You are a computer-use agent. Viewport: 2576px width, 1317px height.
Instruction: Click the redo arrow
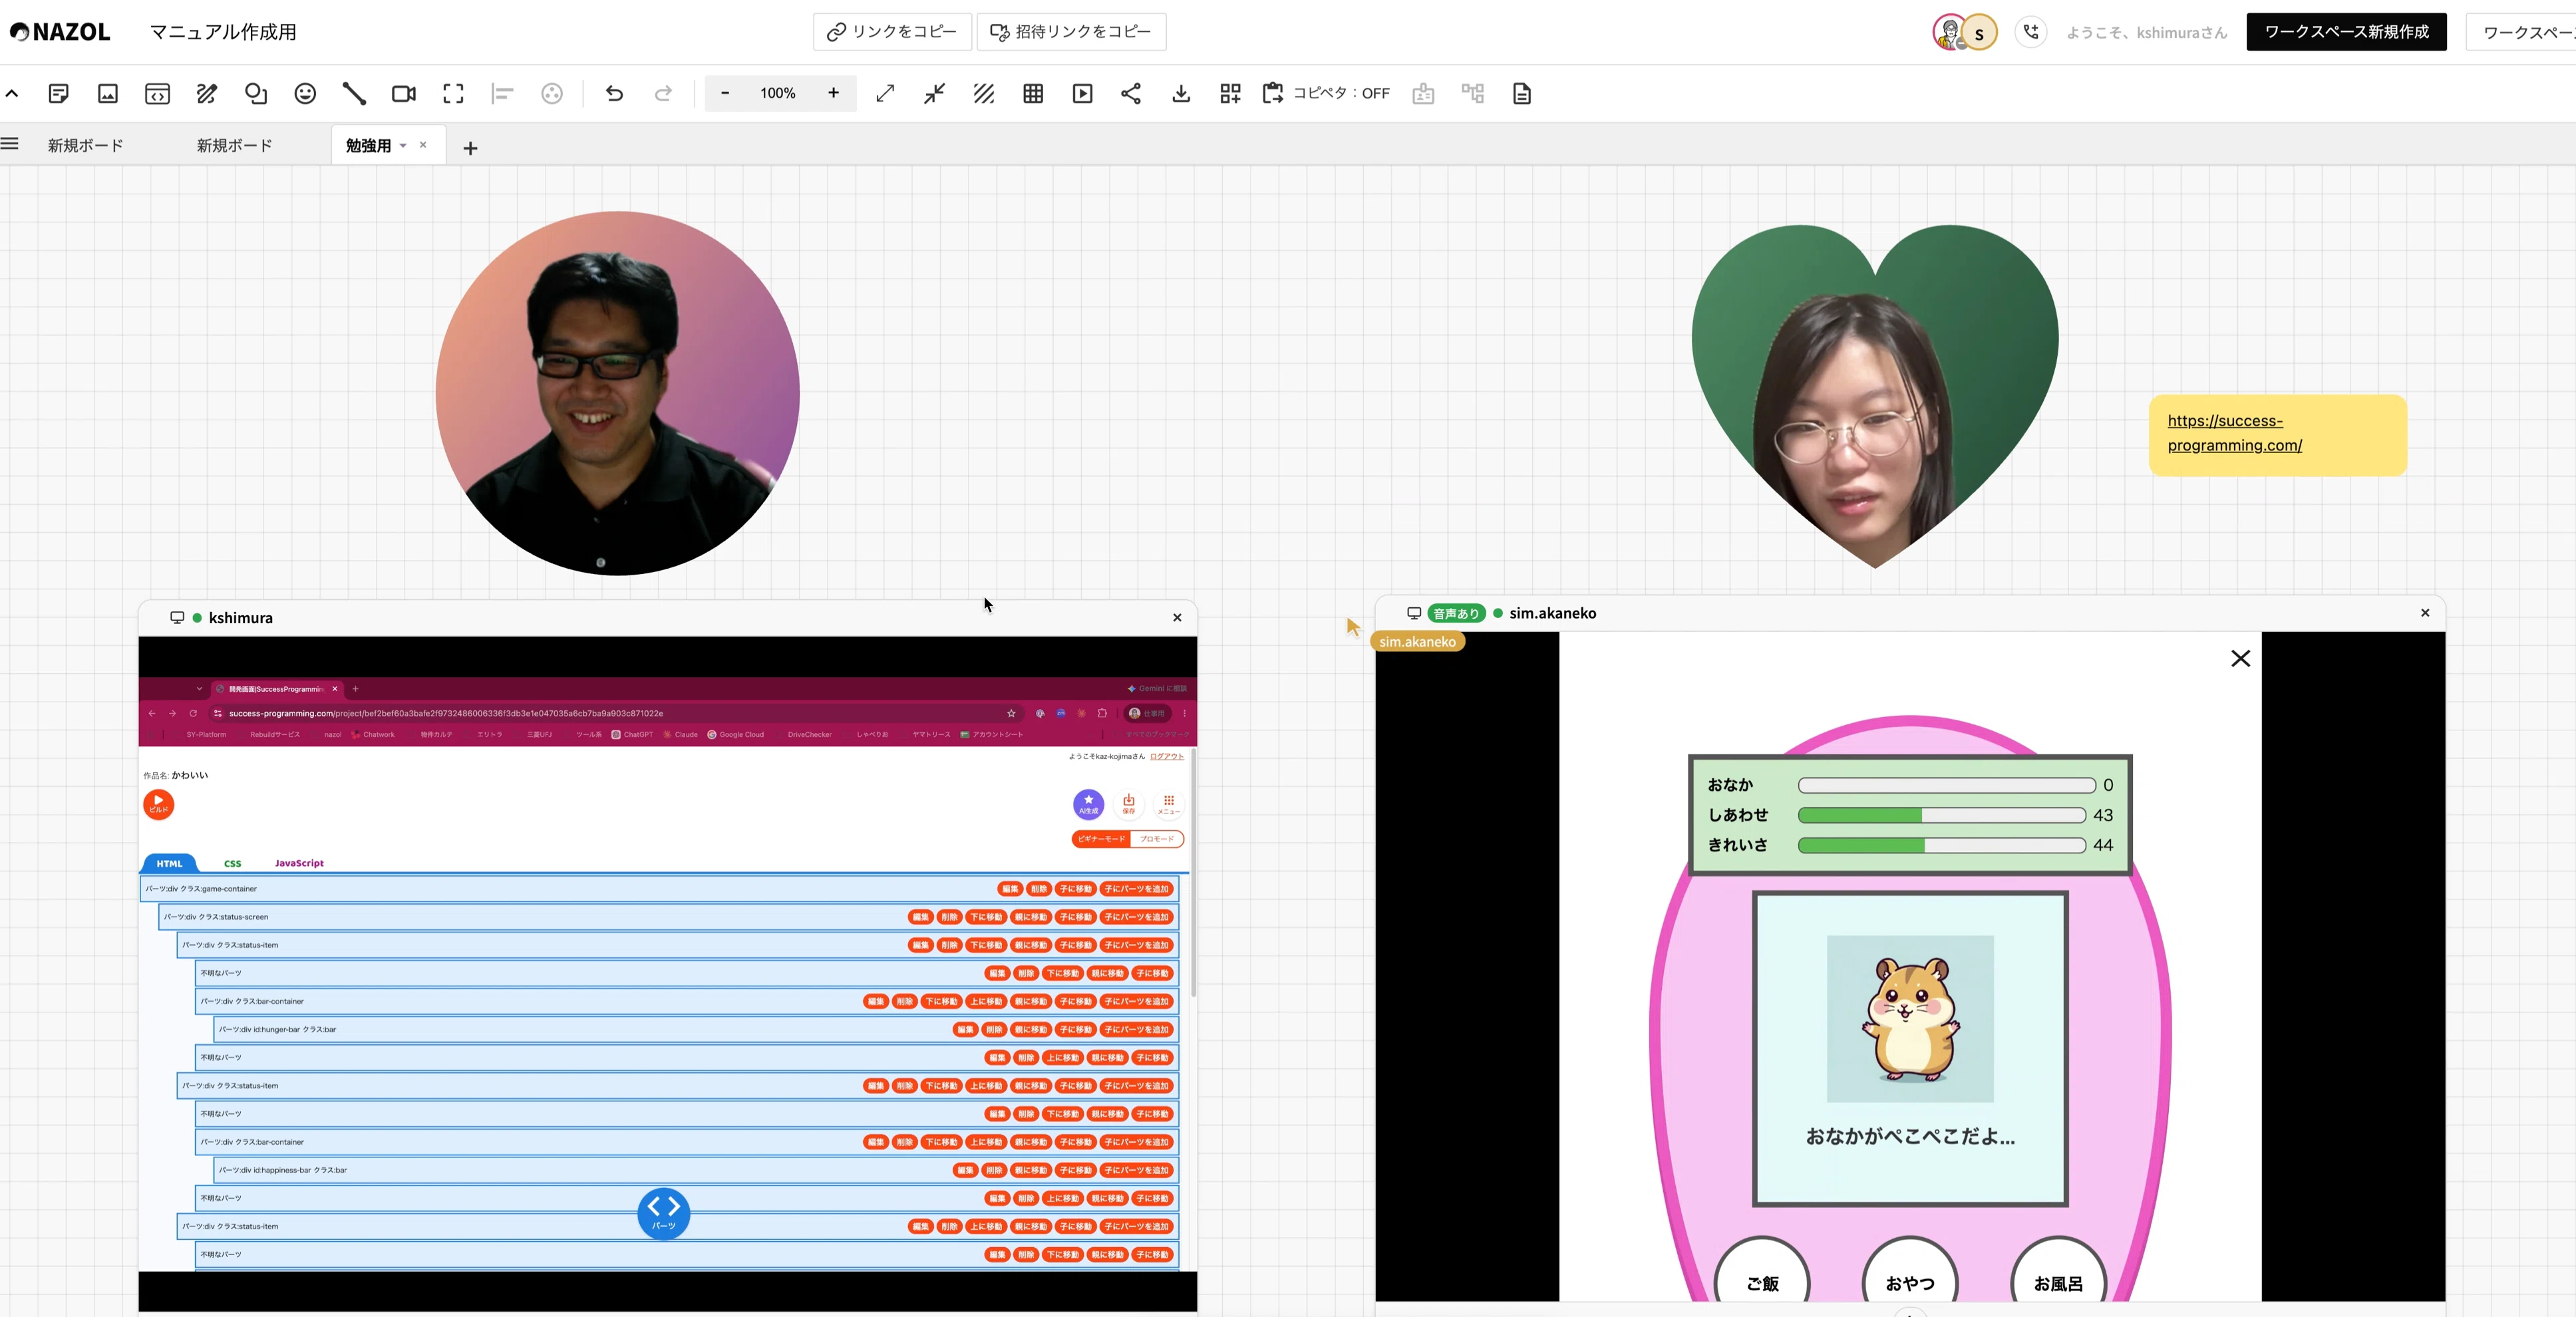tap(663, 93)
